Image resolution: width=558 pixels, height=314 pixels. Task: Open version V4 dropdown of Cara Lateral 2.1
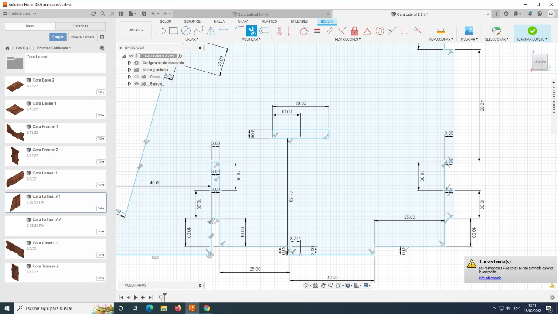pyautogui.click(x=101, y=208)
